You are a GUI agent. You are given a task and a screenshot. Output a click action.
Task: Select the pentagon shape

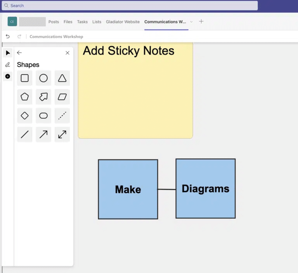[24, 97]
